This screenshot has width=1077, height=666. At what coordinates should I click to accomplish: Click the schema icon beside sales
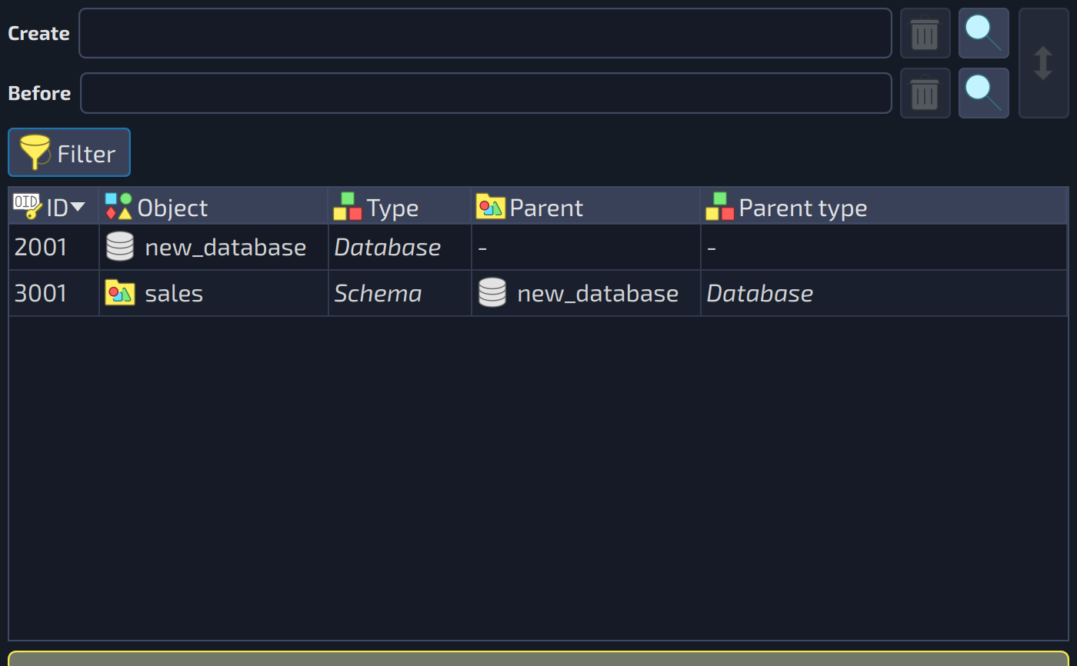point(120,293)
